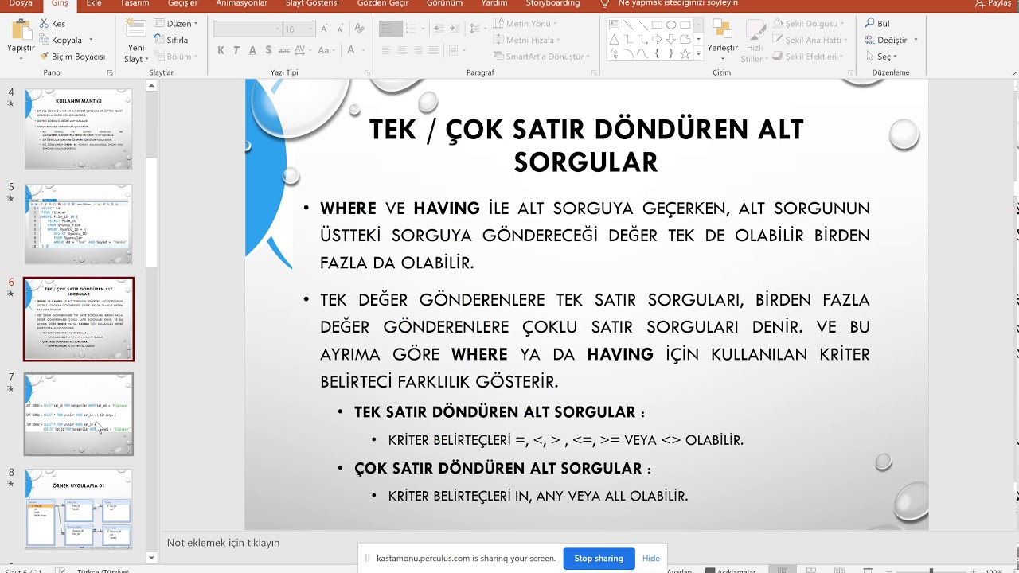Viewport: 1019px width, 573px height.
Task: Open Yerleştir arrange menu
Action: coord(723,40)
